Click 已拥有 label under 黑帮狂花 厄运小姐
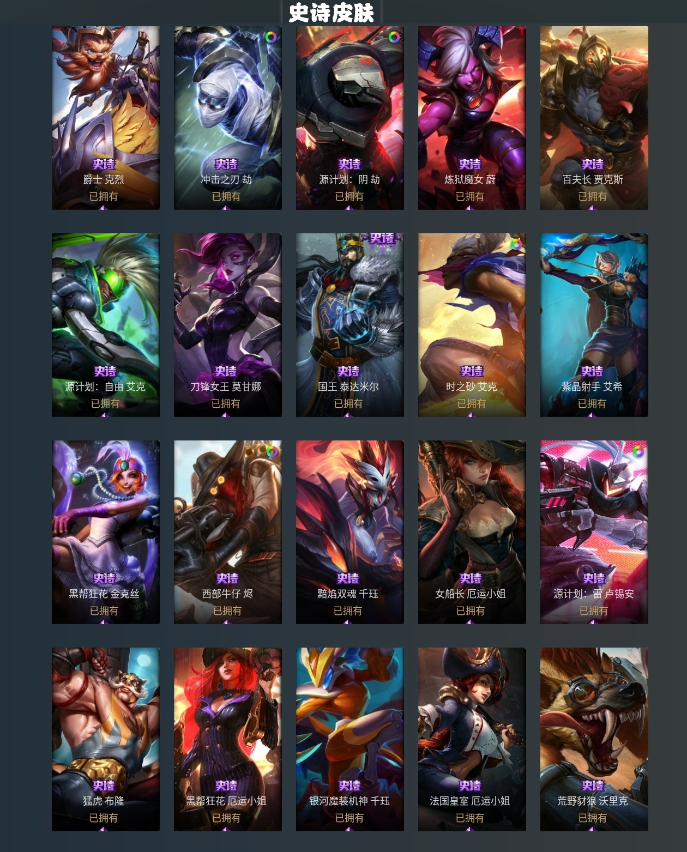 [x=226, y=818]
